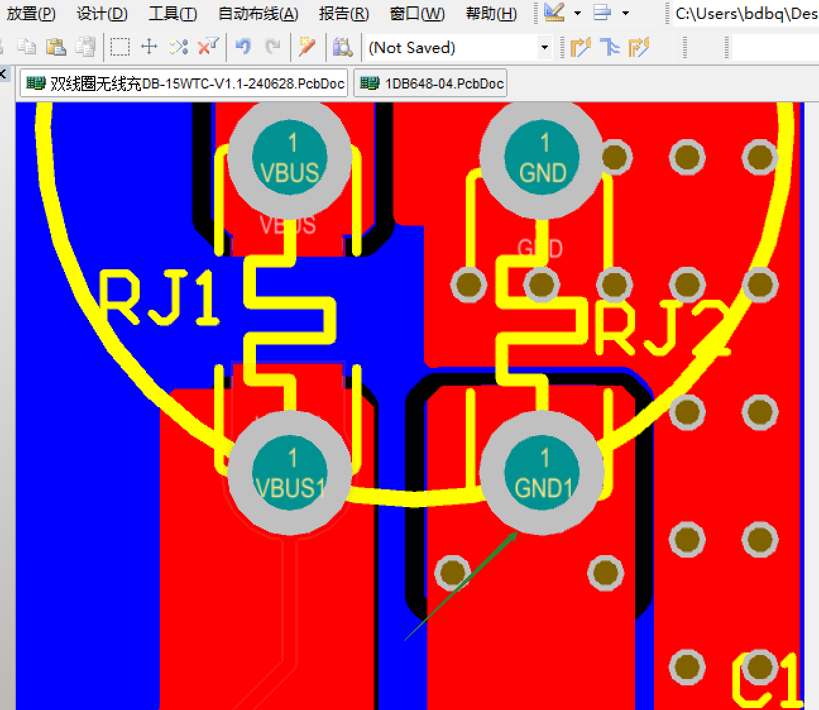Open the browse components binoculars icon
819x710 pixels.
pyautogui.click(x=342, y=47)
